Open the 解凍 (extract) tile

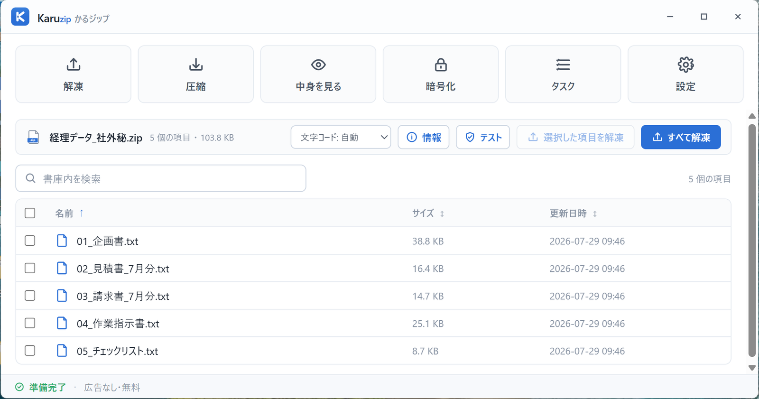pyautogui.click(x=74, y=74)
